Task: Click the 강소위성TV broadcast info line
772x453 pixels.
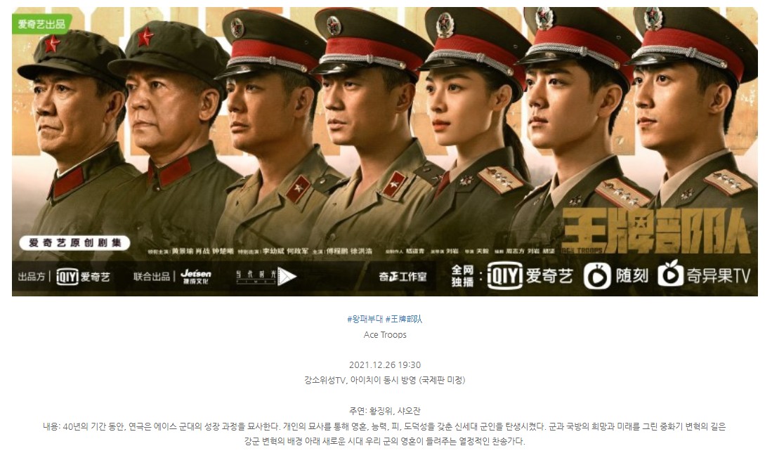Action: (x=384, y=380)
